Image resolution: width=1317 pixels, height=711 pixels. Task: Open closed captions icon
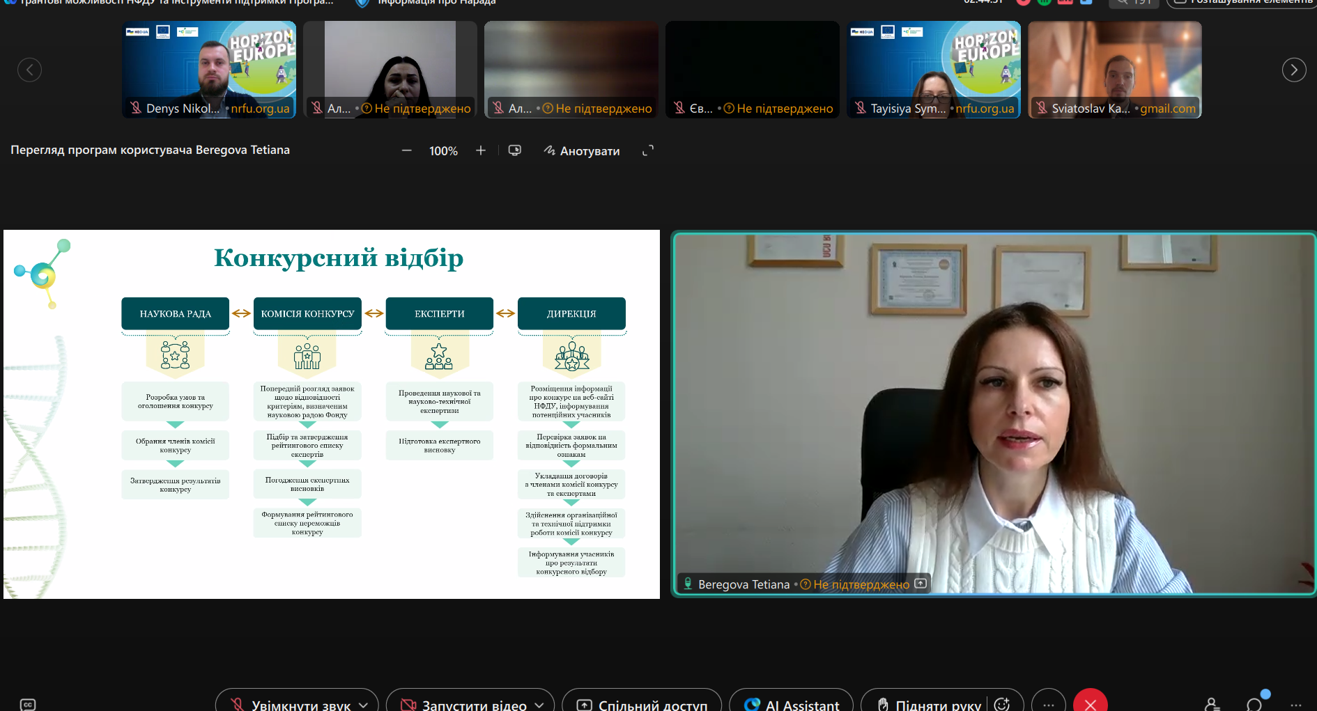tap(28, 704)
